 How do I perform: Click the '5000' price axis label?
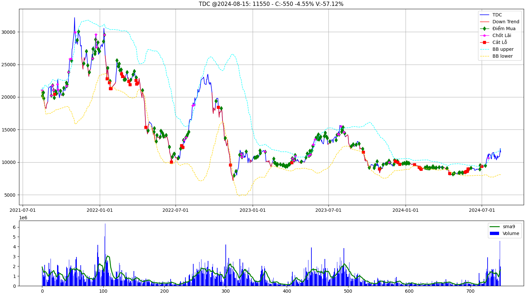click(10, 195)
